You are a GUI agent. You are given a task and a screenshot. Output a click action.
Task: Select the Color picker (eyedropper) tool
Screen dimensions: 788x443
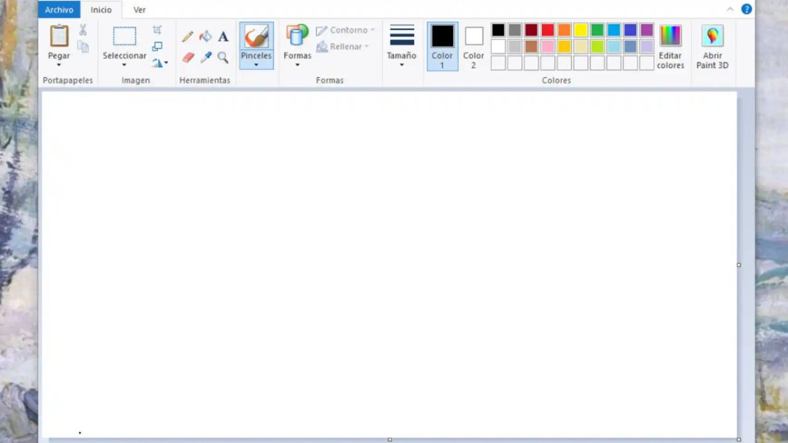(206, 57)
